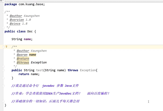
Task: Click the 'package' keyword
Action: pos(11,4)
